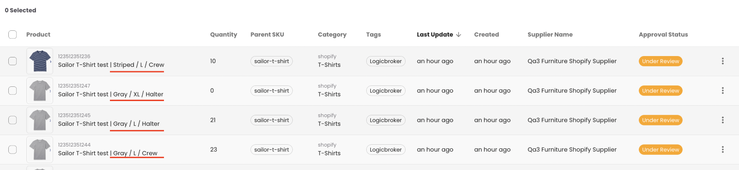The image size is (739, 170).
Task: Check the box for Gray / XL / Halter product
Action: point(12,91)
